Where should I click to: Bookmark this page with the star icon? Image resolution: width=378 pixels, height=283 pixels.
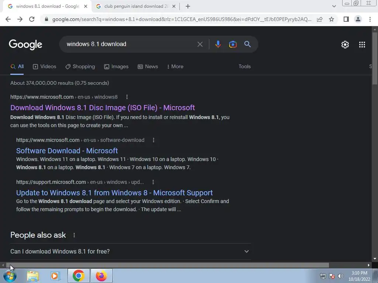(331, 19)
